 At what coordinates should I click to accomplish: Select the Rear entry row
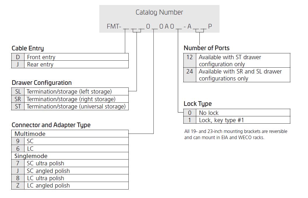pyautogui.click(x=70, y=64)
